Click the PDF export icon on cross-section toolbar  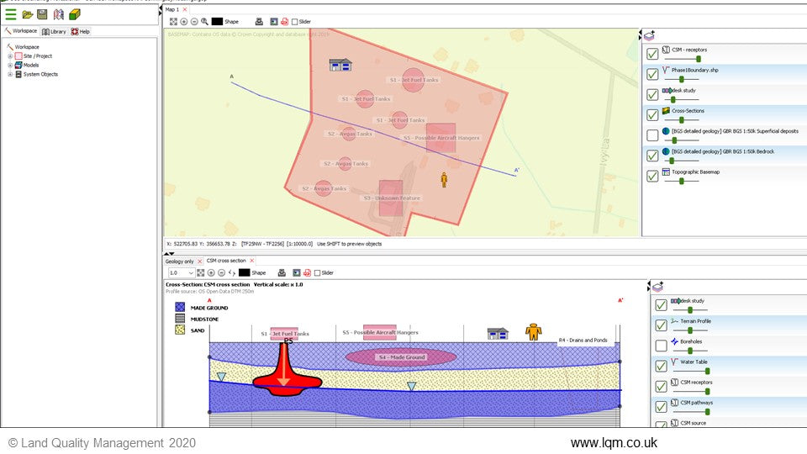click(x=308, y=272)
